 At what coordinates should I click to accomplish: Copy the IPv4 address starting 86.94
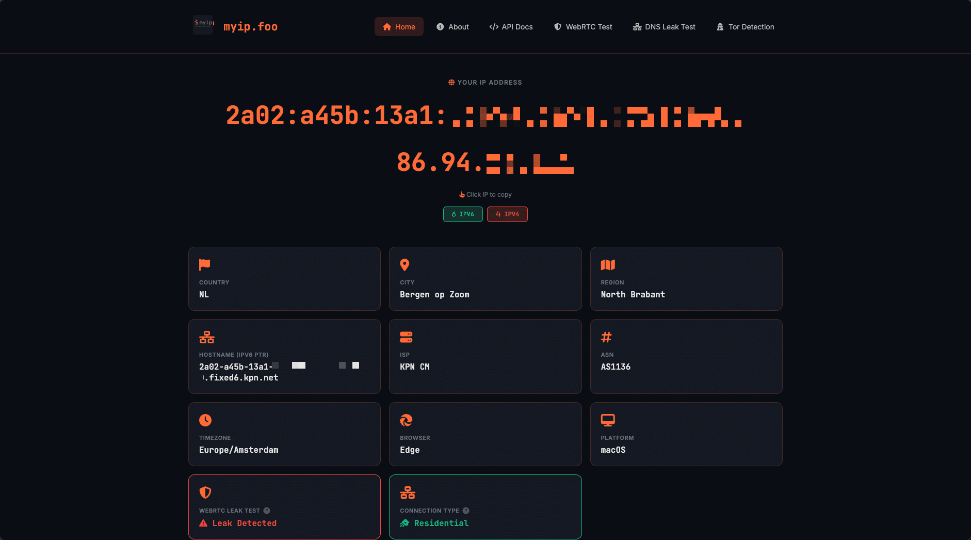tap(485, 162)
